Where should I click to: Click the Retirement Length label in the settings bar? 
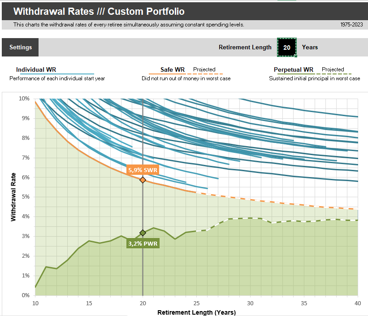(x=245, y=47)
